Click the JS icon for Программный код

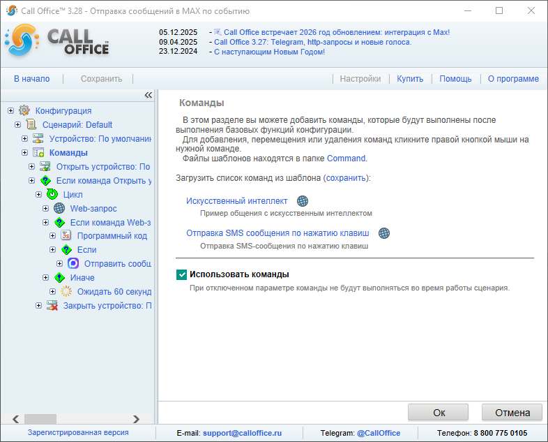[66, 236]
